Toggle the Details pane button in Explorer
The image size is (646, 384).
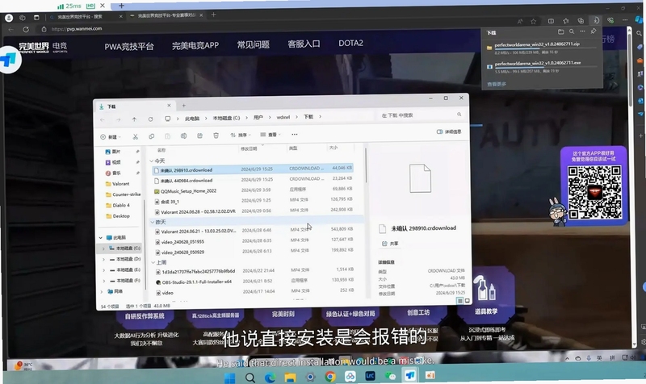pyautogui.click(x=449, y=131)
